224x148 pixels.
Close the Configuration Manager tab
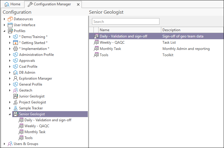(78, 4)
